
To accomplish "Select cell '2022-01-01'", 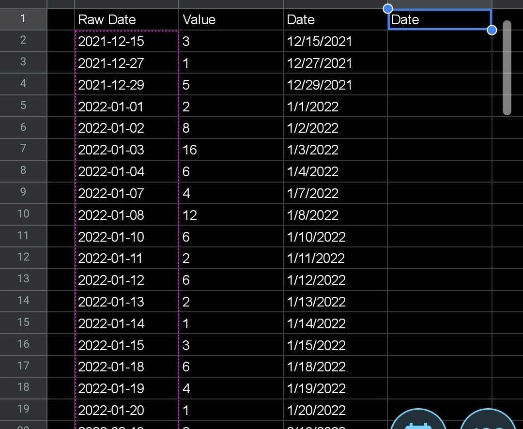I will tap(127, 106).
